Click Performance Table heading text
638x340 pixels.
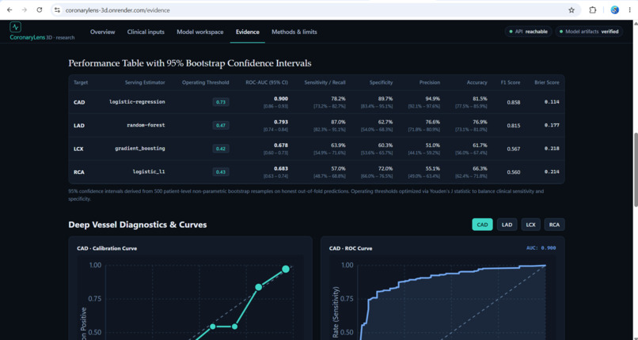190,63
